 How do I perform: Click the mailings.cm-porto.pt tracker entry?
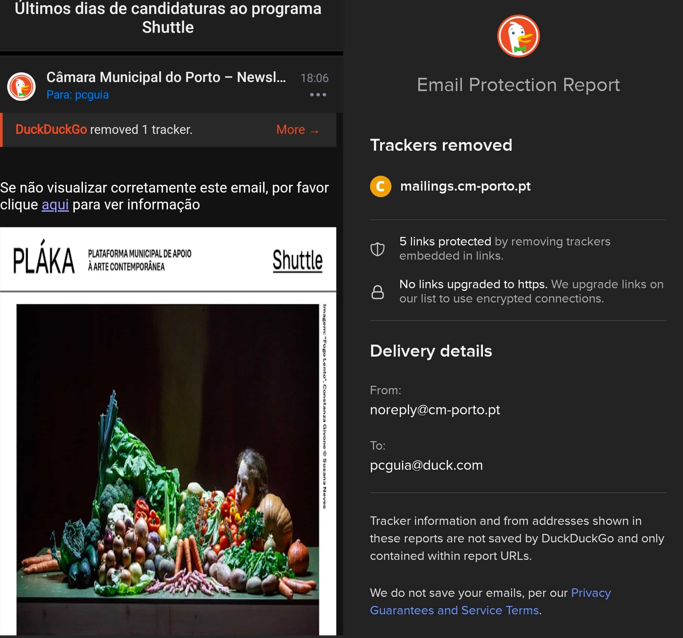465,186
